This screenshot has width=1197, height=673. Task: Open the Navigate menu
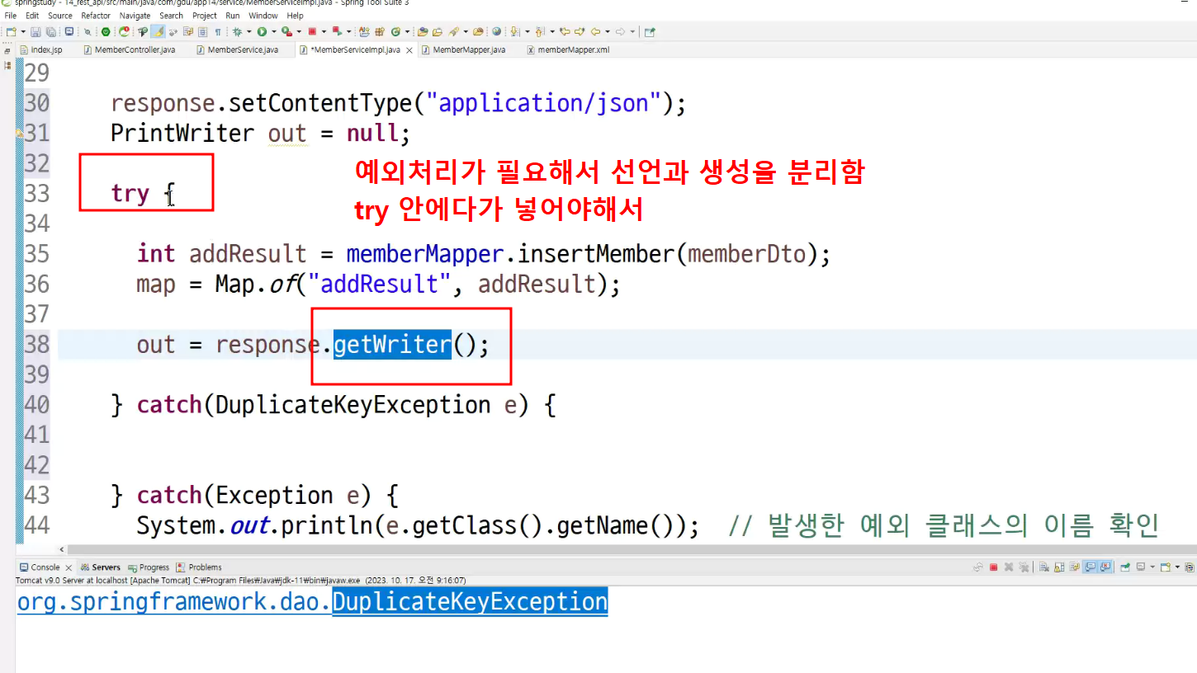135,16
